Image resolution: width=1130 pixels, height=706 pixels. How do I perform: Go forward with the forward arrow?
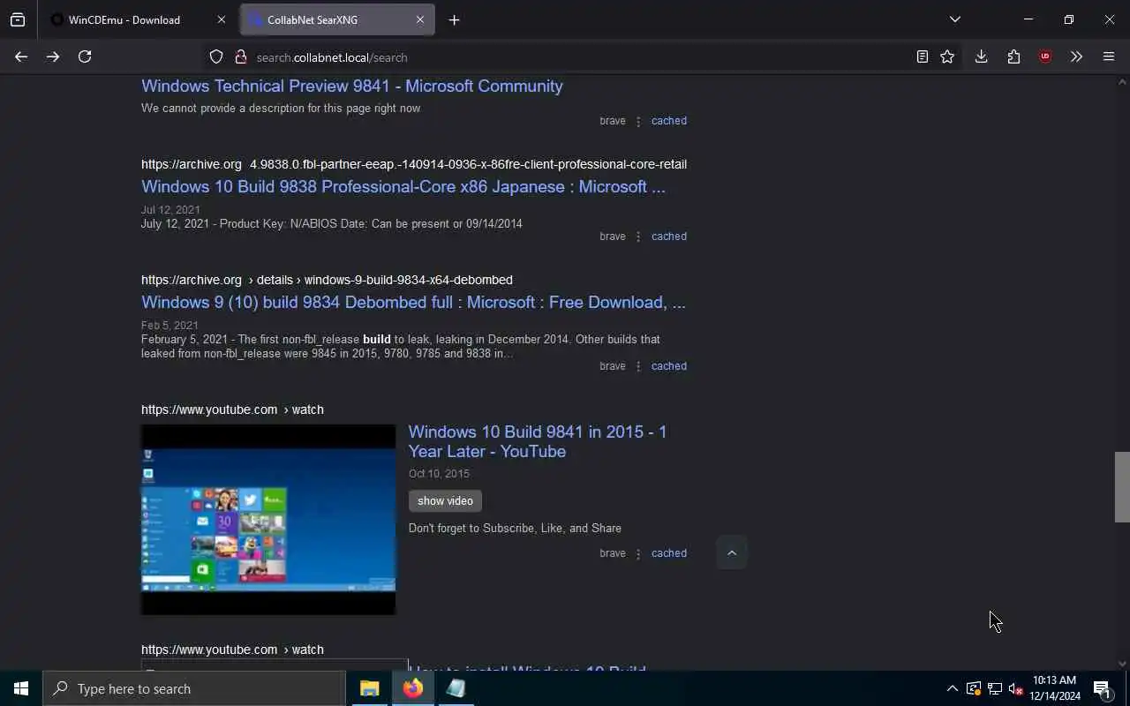(53, 56)
